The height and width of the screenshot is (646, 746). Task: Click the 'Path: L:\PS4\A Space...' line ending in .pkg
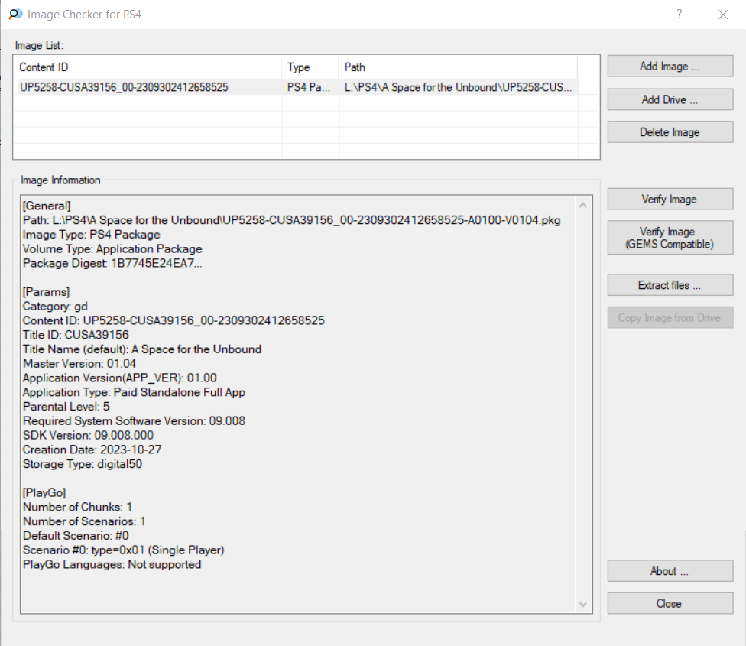pos(292,220)
